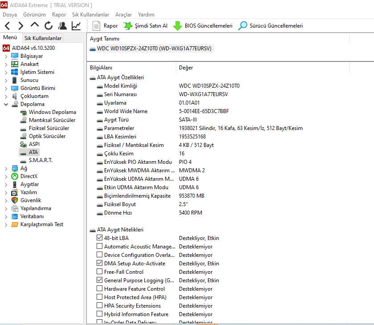Image resolution: width=374 pixels, height=325 pixels.
Task: Select S.M.A.R.T. under Depolama
Action: (x=41, y=160)
